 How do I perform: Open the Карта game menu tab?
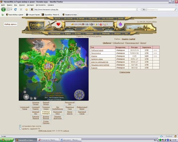pos(68,34)
